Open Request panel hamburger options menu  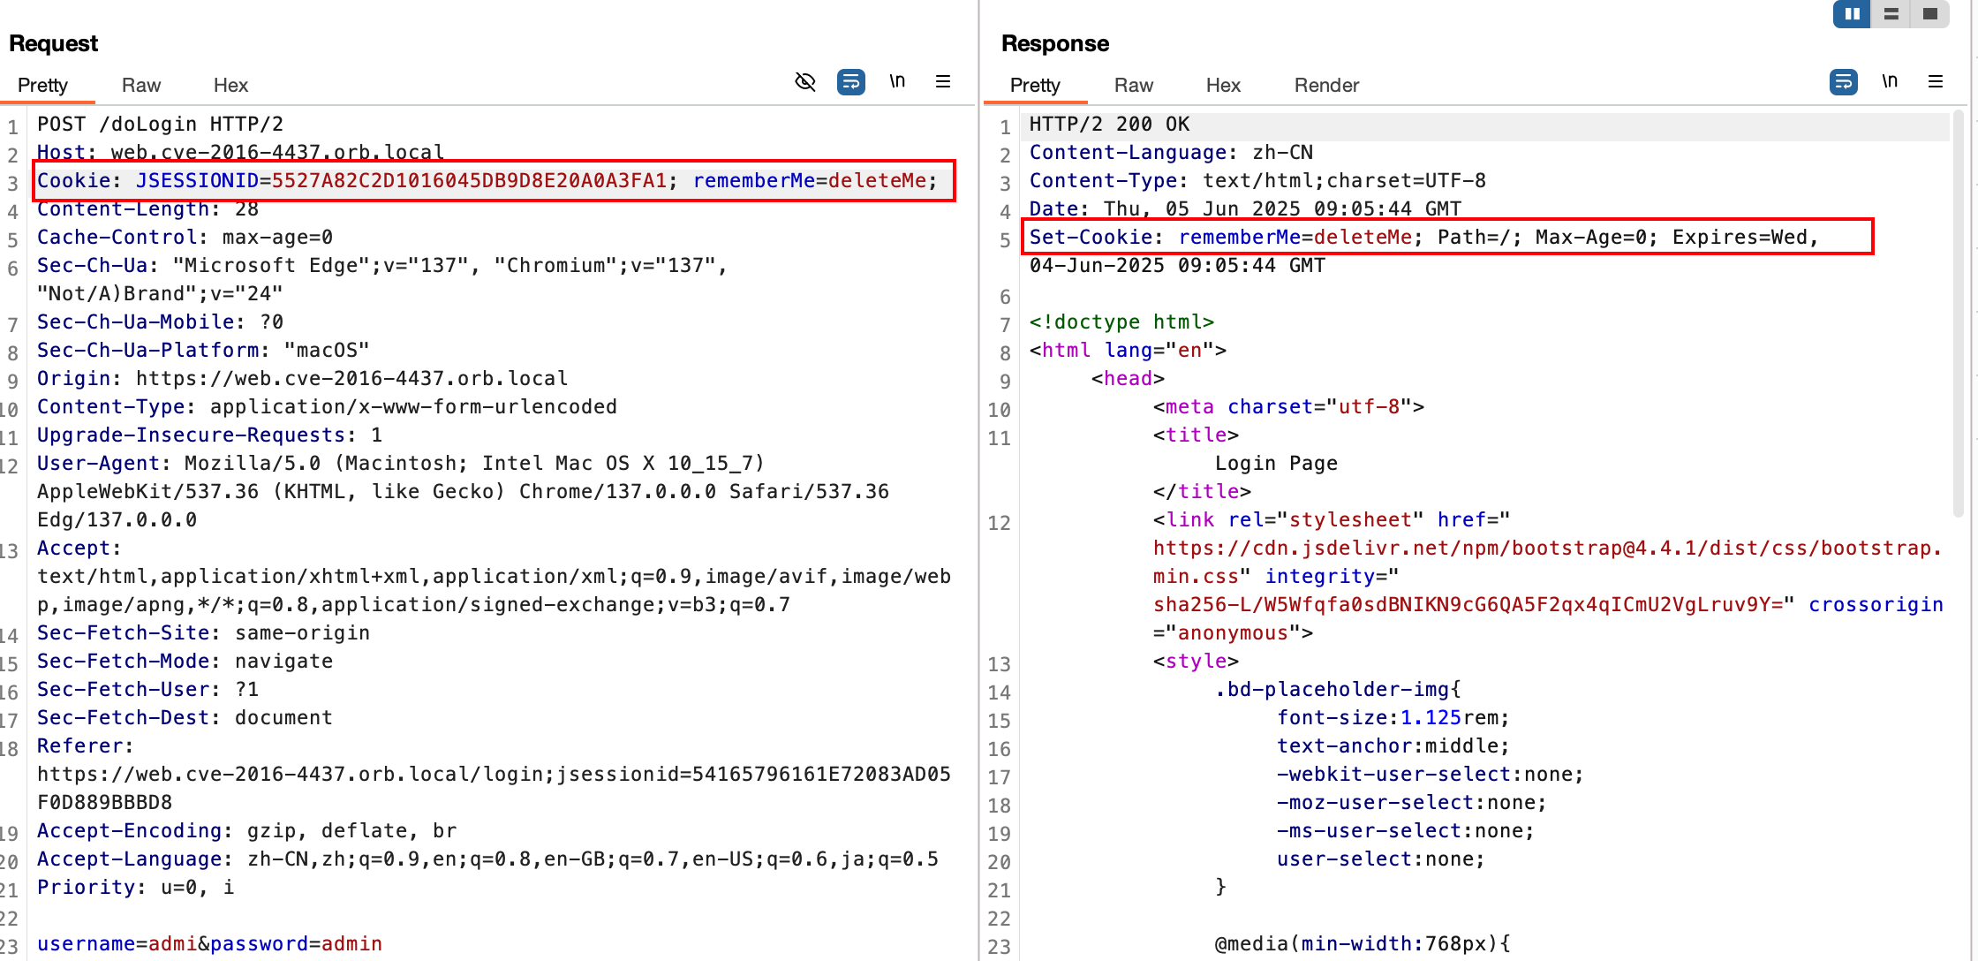(943, 82)
